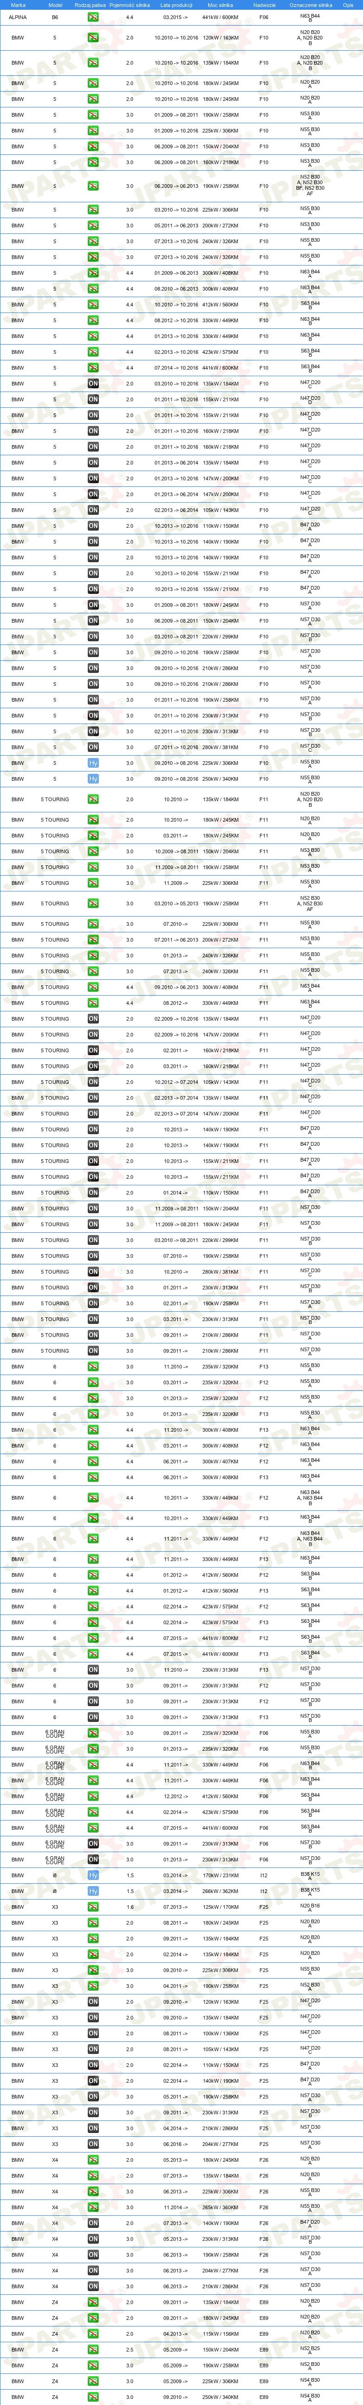Click the Pojemność silnika column header
363x2405 pixels.
(130, 5)
